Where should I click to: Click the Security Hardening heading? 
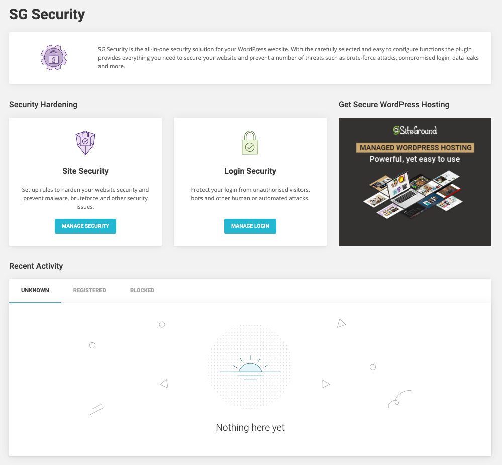[43, 104]
